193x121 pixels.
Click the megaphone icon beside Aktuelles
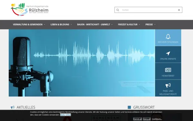point(13,107)
